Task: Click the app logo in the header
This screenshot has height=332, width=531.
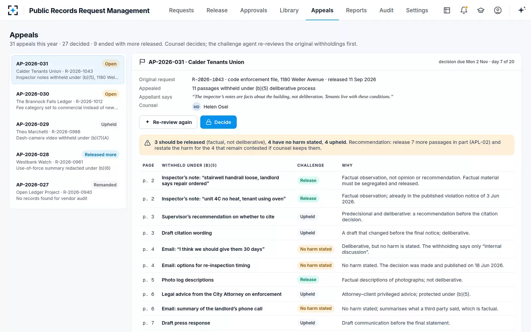Action: [13, 10]
